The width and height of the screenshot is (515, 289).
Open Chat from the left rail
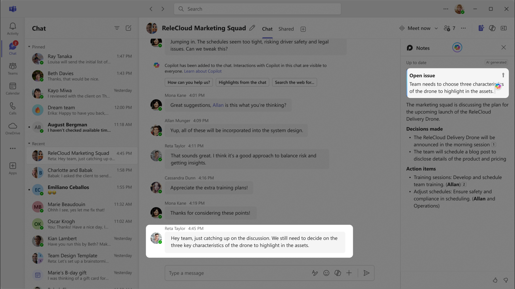coord(13,48)
